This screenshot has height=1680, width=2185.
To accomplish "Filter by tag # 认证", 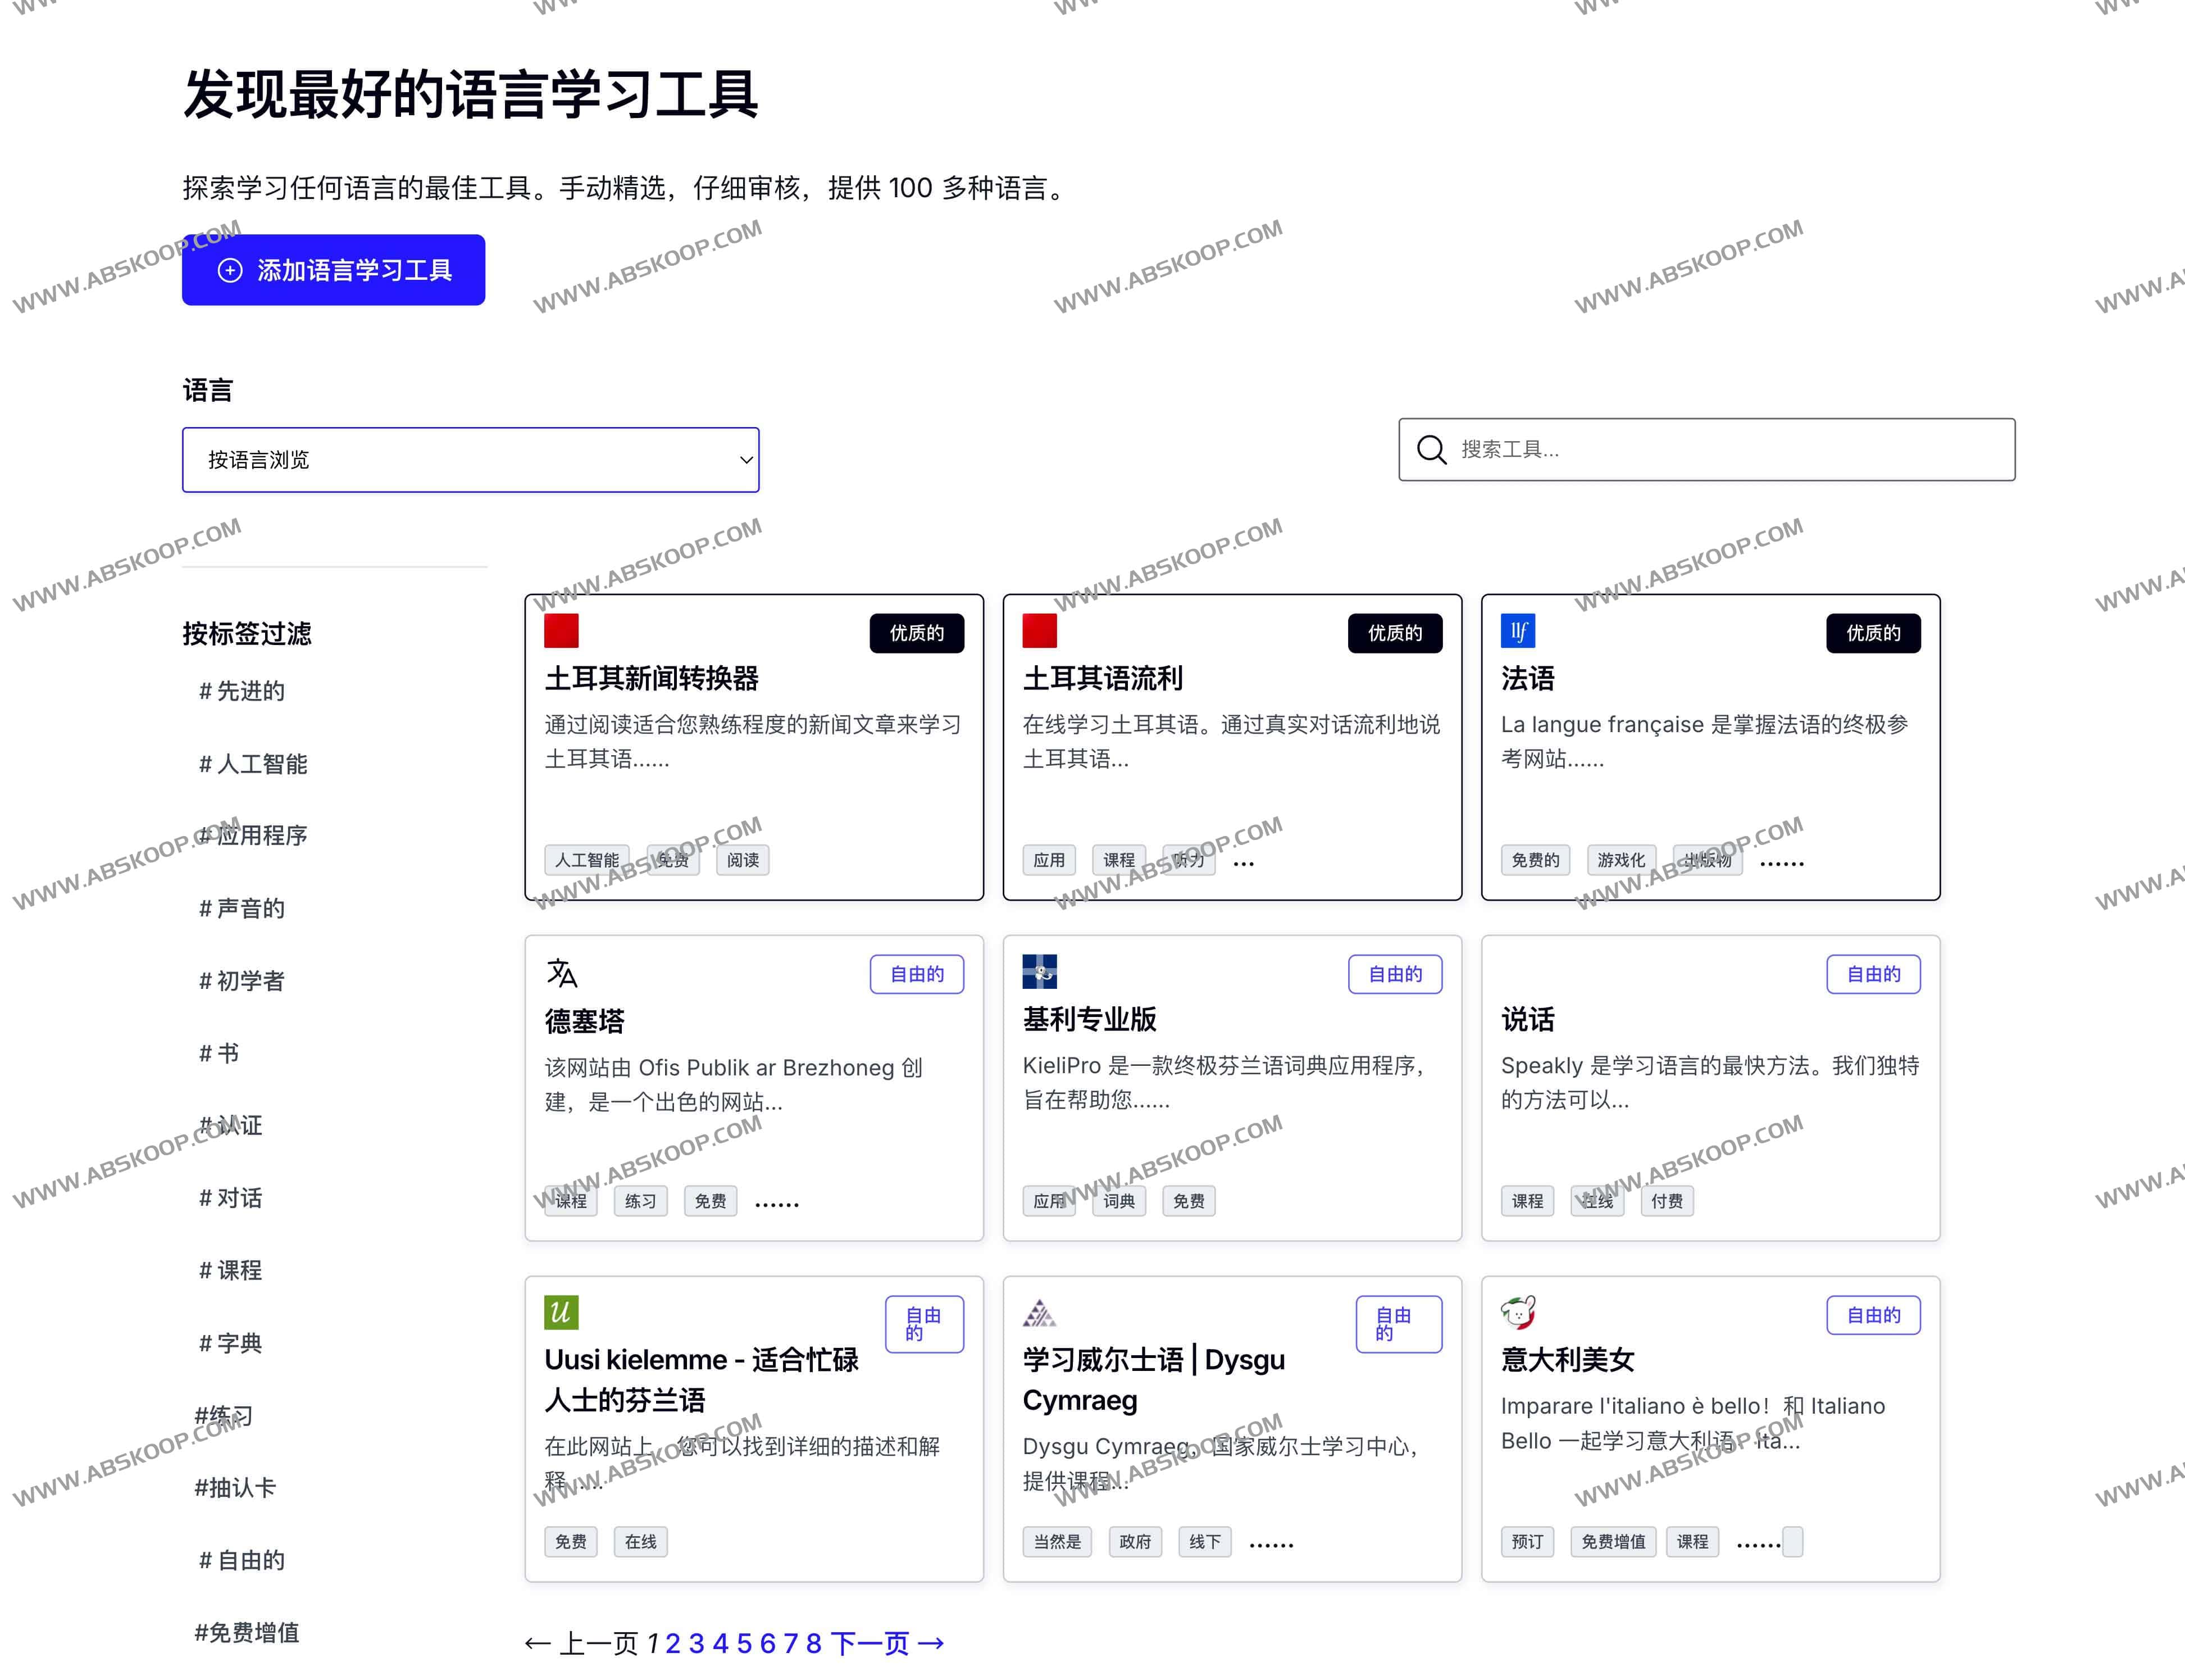I will (x=231, y=1126).
